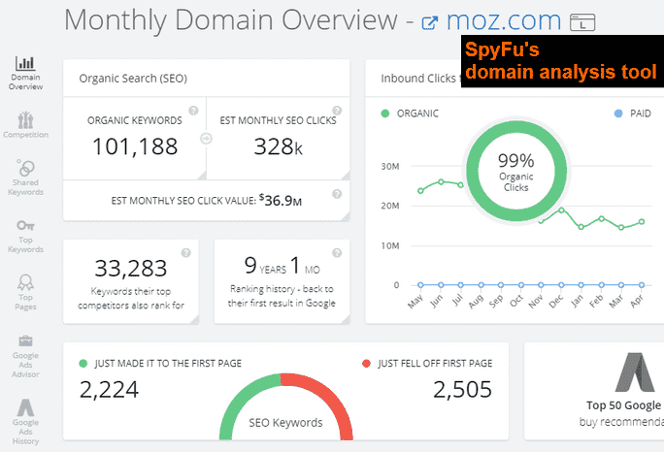Select Jun organic data point on chart
Viewport: 664px width, 452px height.
pyautogui.click(x=441, y=182)
